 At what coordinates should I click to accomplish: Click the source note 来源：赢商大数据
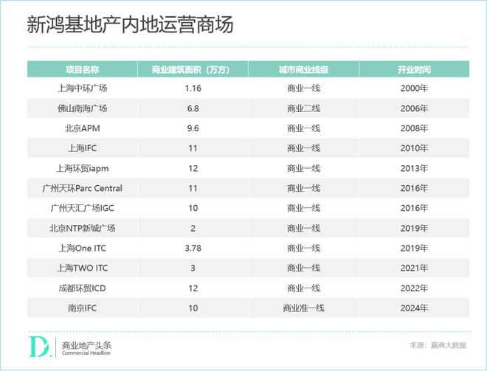click(438, 345)
